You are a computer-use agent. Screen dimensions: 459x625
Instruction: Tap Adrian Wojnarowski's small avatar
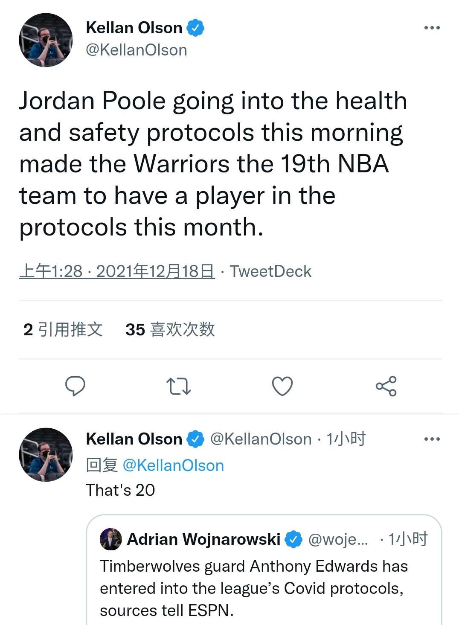pyautogui.click(x=111, y=539)
